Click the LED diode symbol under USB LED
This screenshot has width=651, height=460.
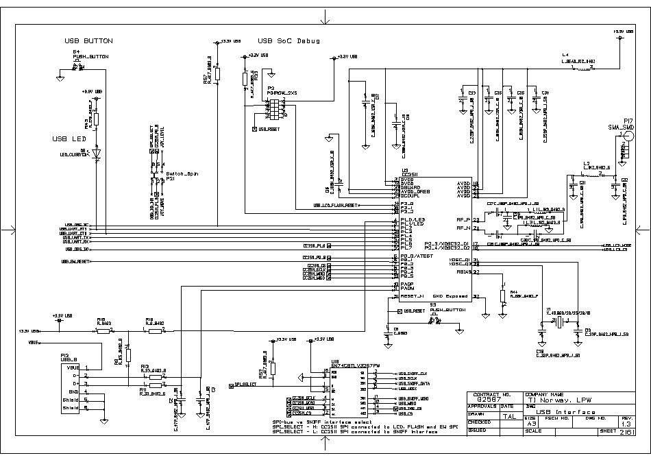click(x=97, y=154)
